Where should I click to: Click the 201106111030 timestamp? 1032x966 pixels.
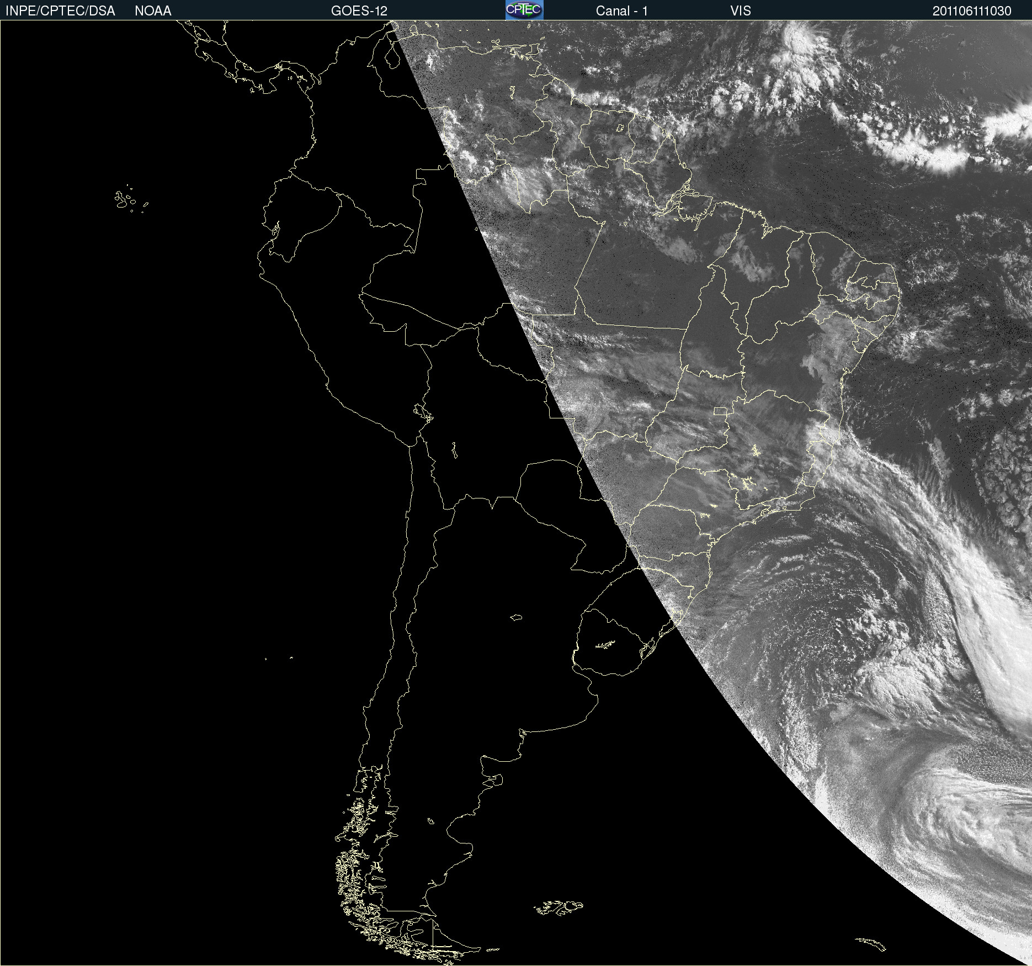[972, 11]
